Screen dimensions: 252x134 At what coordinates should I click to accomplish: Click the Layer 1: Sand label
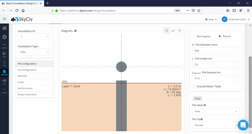71,86
